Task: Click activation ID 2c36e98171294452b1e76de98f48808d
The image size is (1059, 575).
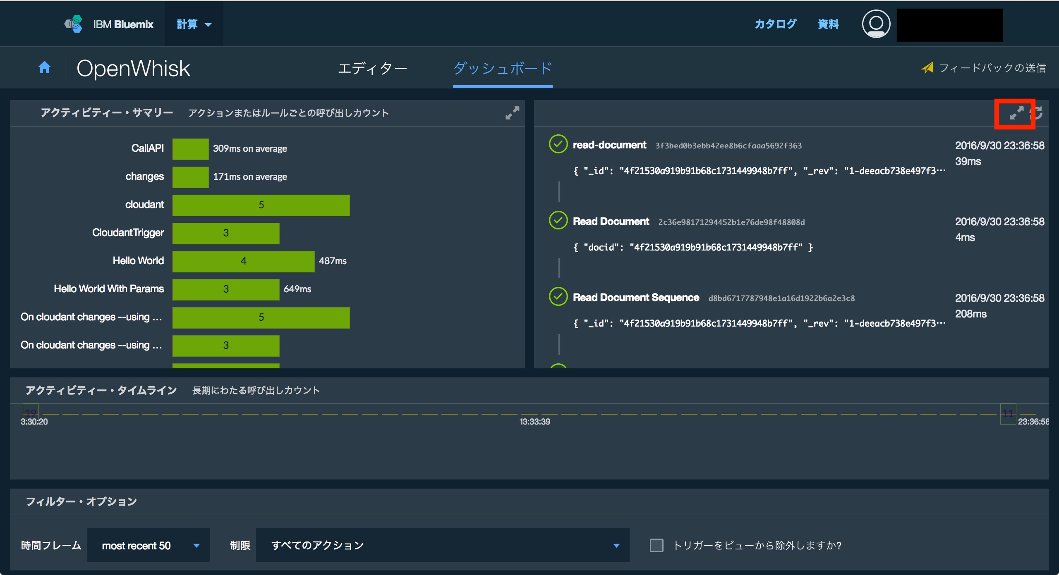Action: tap(731, 222)
